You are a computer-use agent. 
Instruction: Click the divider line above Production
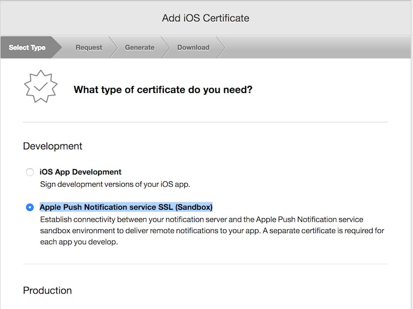pos(205,264)
